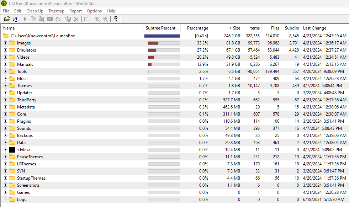Click the yellow question mark Help icon
This screenshot has width=349, height=207.
tap(116, 19)
